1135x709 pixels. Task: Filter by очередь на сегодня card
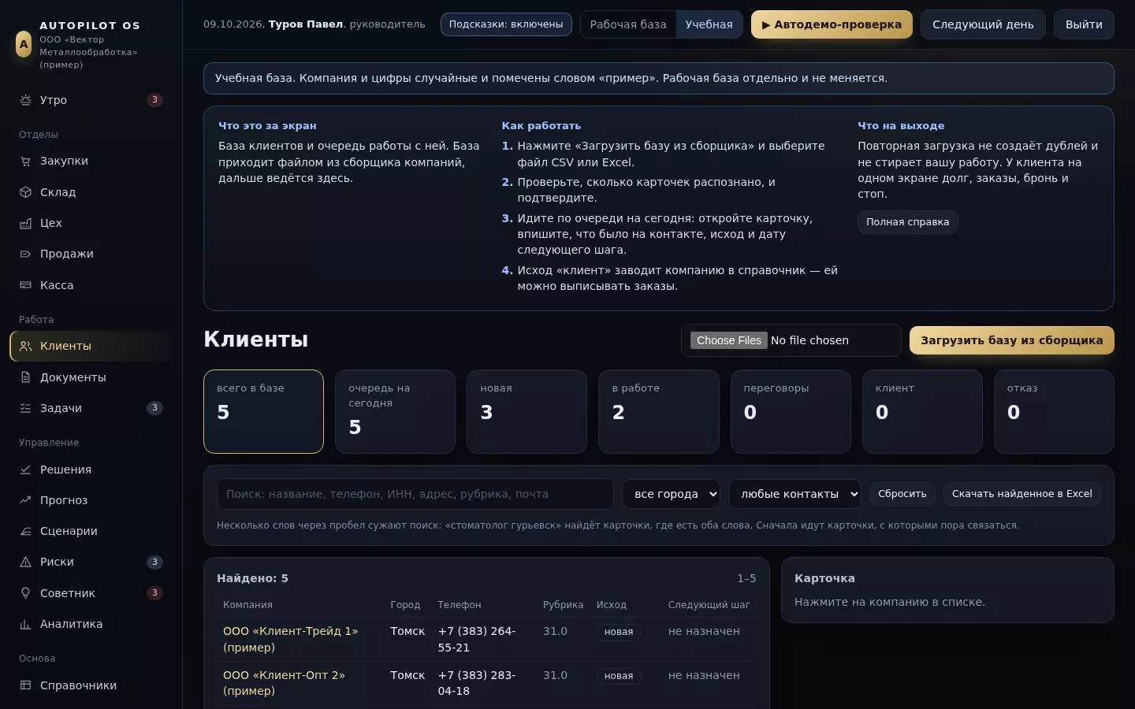point(395,411)
